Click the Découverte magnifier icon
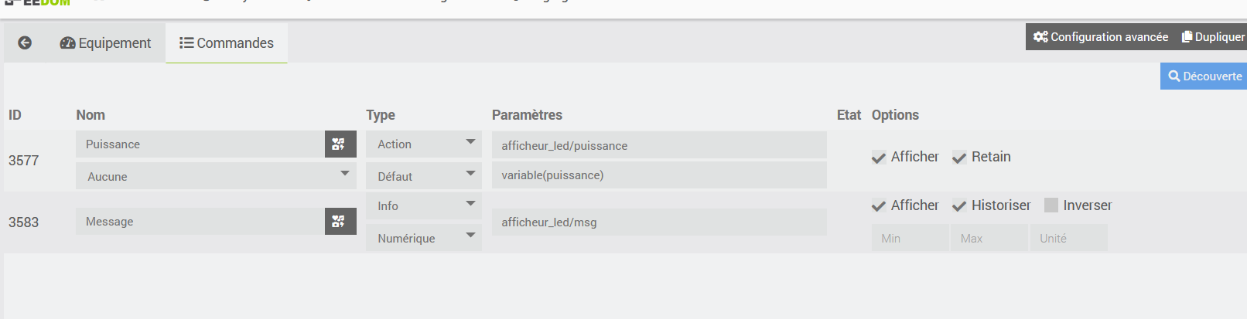Image resolution: width=1247 pixels, height=319 pixels. [x=1174, y=76]
